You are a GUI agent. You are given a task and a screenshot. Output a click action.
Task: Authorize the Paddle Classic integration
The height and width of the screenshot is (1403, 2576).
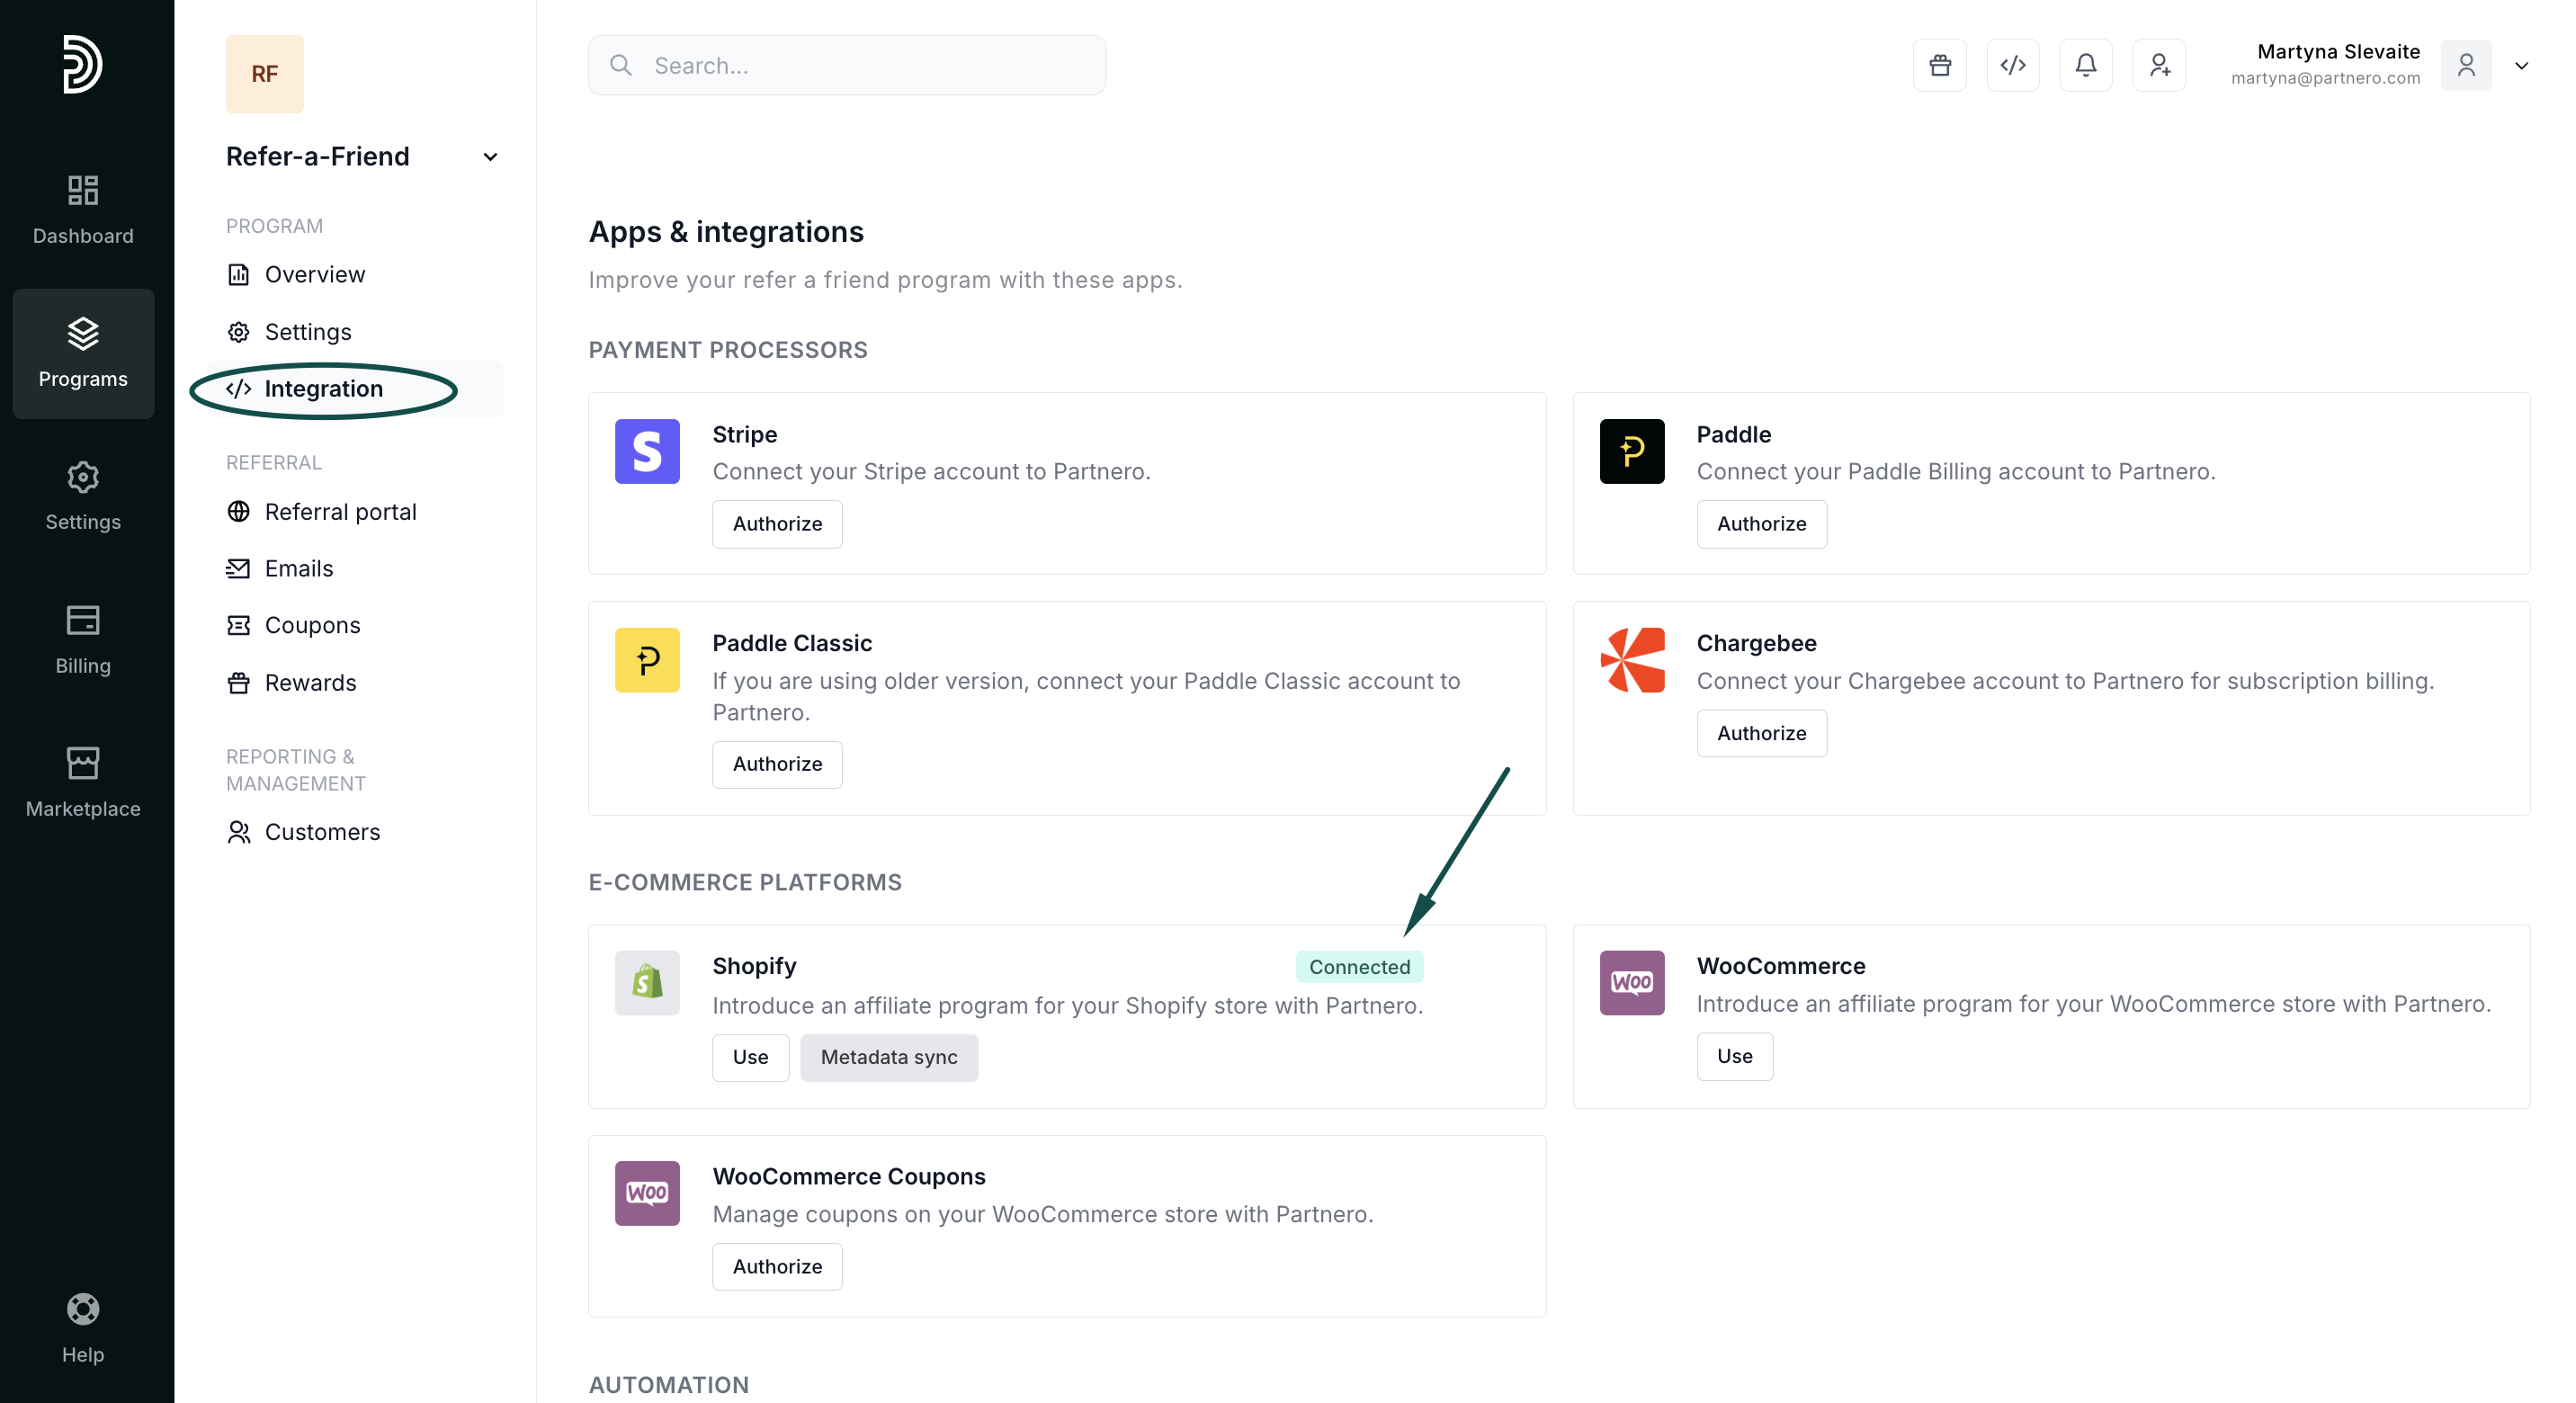(777, 764)
